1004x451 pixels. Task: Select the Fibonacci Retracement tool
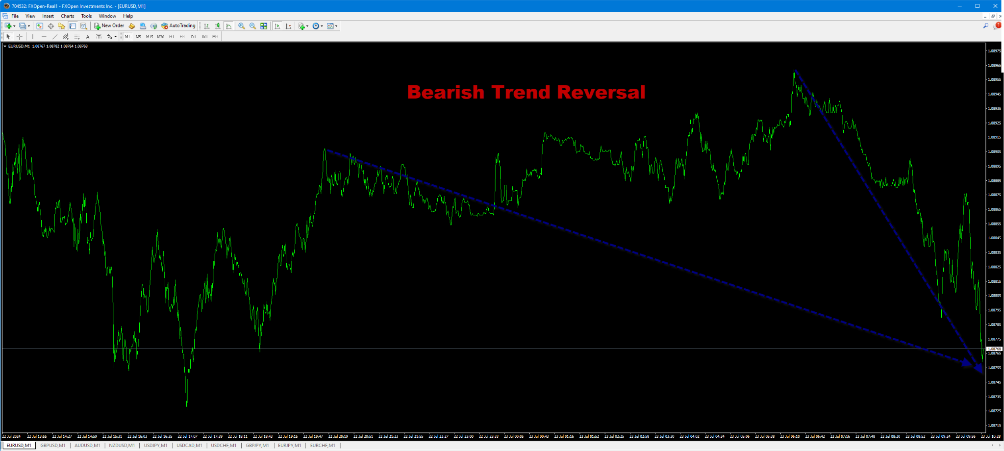click(x=76, y=37)
